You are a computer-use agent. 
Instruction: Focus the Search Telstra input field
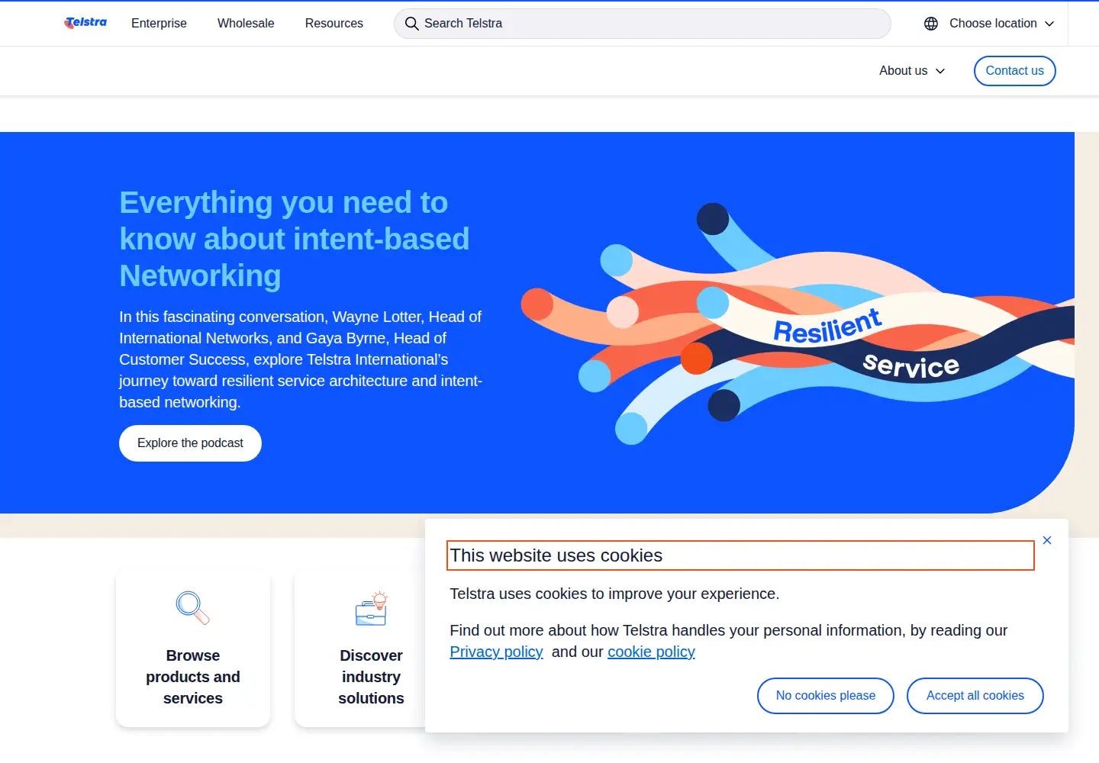click(x=643, y=24)
